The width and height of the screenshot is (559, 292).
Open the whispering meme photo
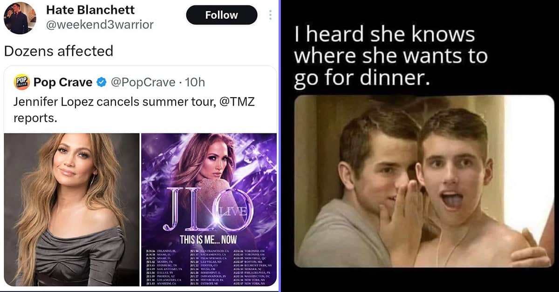point(424,181)
